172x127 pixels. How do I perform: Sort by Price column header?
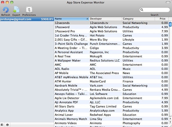162,19
